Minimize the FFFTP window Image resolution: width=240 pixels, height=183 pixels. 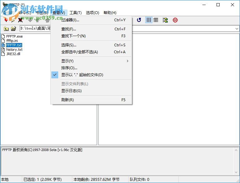tap(204, 5)
